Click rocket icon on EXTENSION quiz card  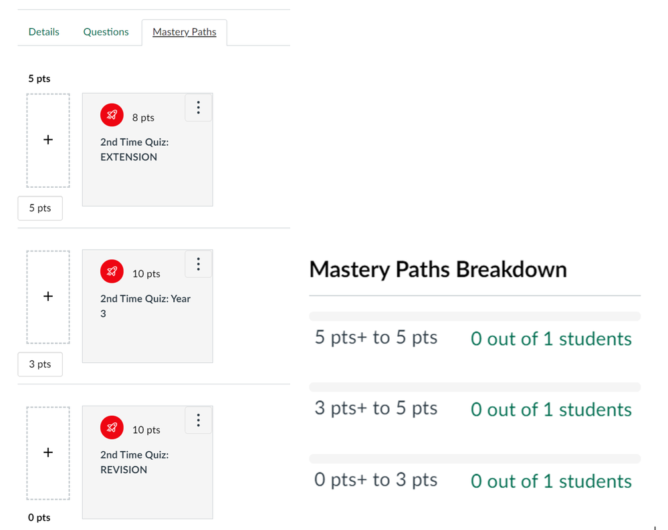112,116
